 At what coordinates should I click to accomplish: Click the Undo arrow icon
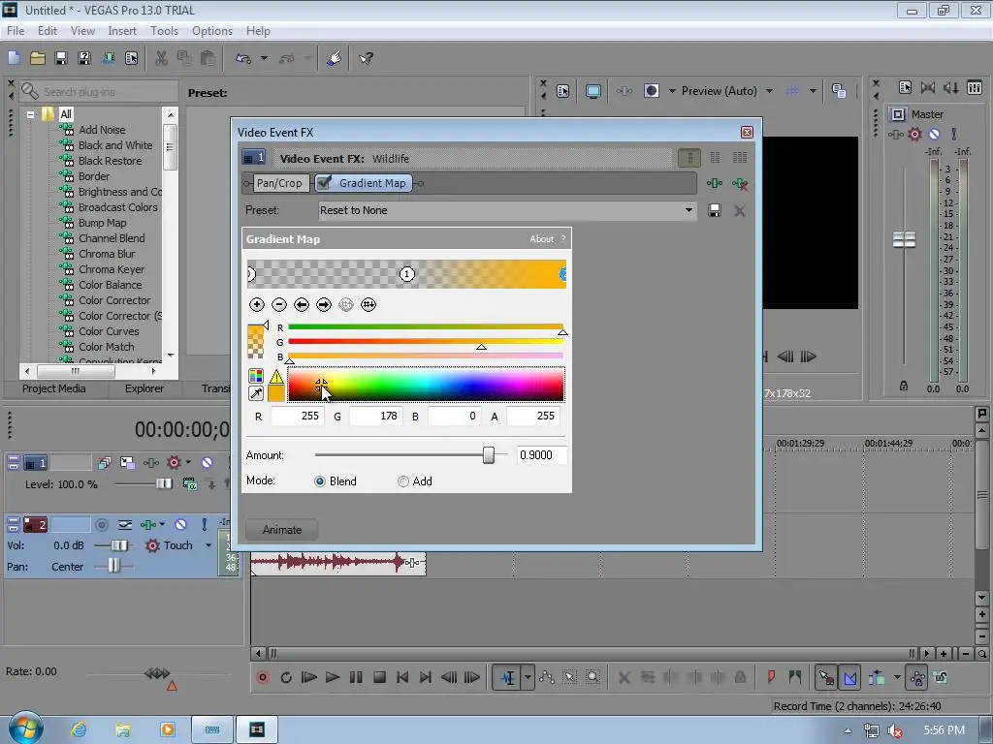[243, 58]
